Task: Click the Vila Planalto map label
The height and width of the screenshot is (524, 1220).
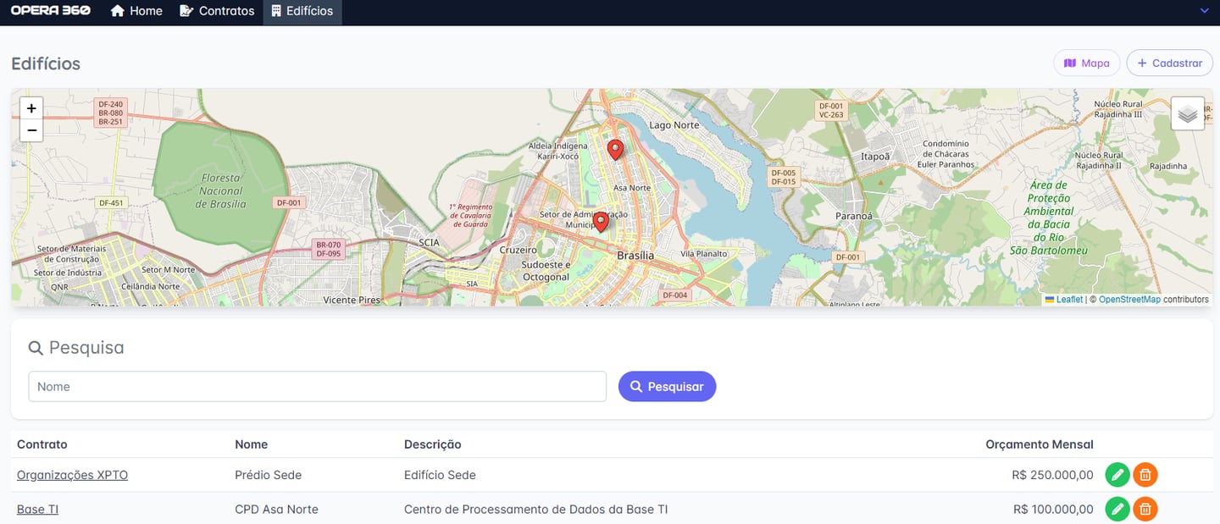Action: click(x=704, y=253)
